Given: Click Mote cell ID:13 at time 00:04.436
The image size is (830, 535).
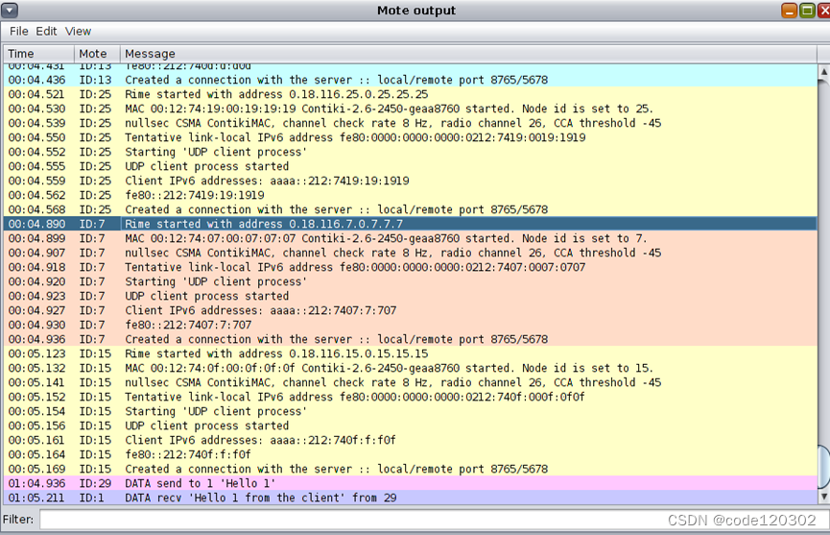Looking at the screenshot, I should [x=95, y=80].
